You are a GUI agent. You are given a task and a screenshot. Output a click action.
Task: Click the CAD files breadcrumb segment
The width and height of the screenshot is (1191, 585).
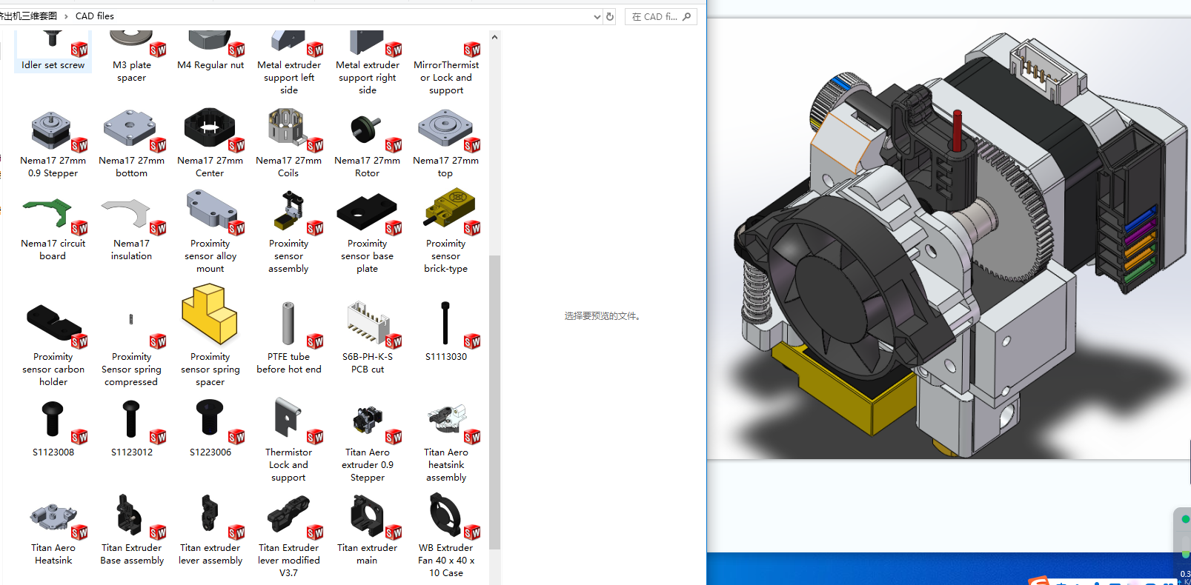click(95, 16)
